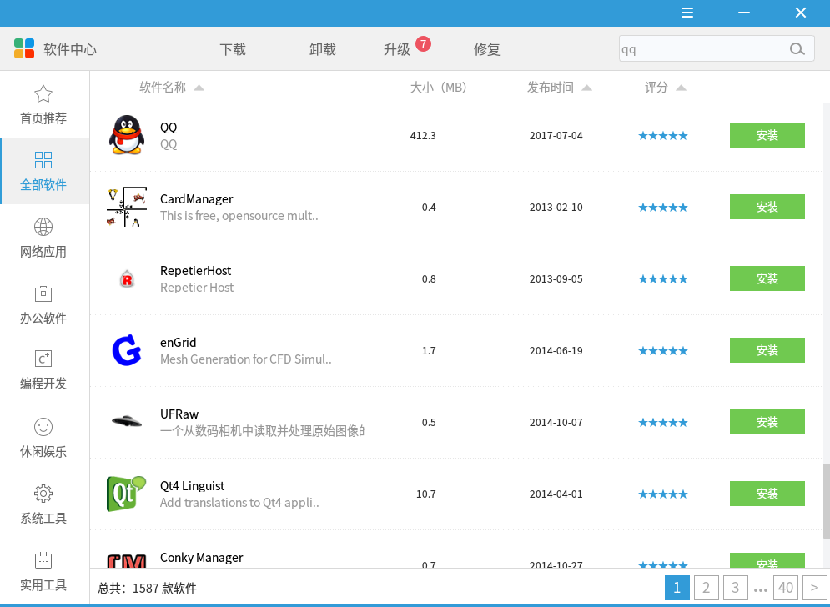Viewport: 830px width, 607px height.
Task: Install Qt4 Linguist with 安装 button
Action: tap(767, 494)
